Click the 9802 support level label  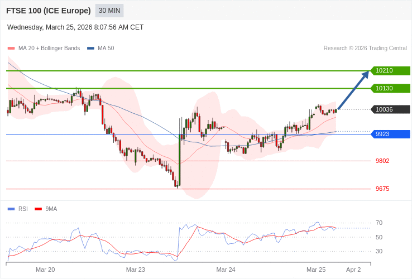coord(382,161)
